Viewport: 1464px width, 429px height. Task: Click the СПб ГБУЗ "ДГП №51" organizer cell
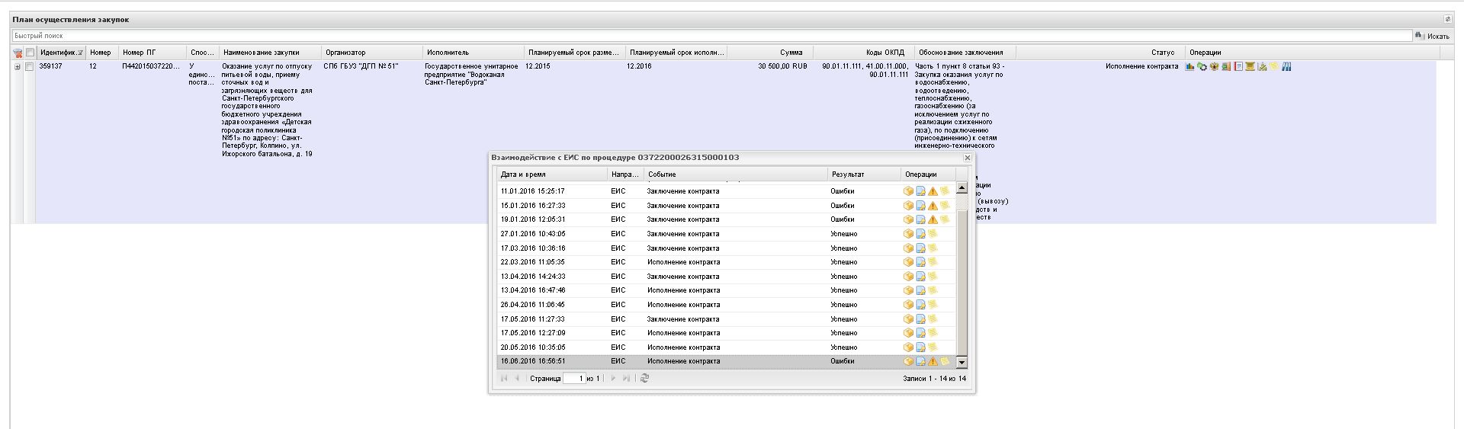tap(361, 66)
